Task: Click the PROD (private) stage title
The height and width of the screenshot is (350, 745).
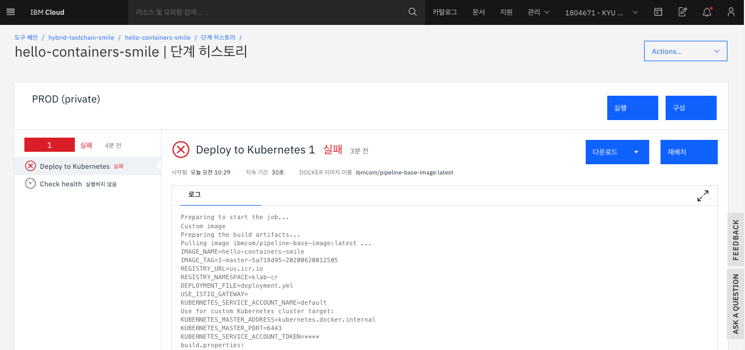Action: (66, 99)
